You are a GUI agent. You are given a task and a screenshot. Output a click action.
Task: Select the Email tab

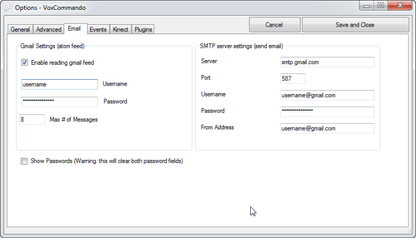click(75, 29)
